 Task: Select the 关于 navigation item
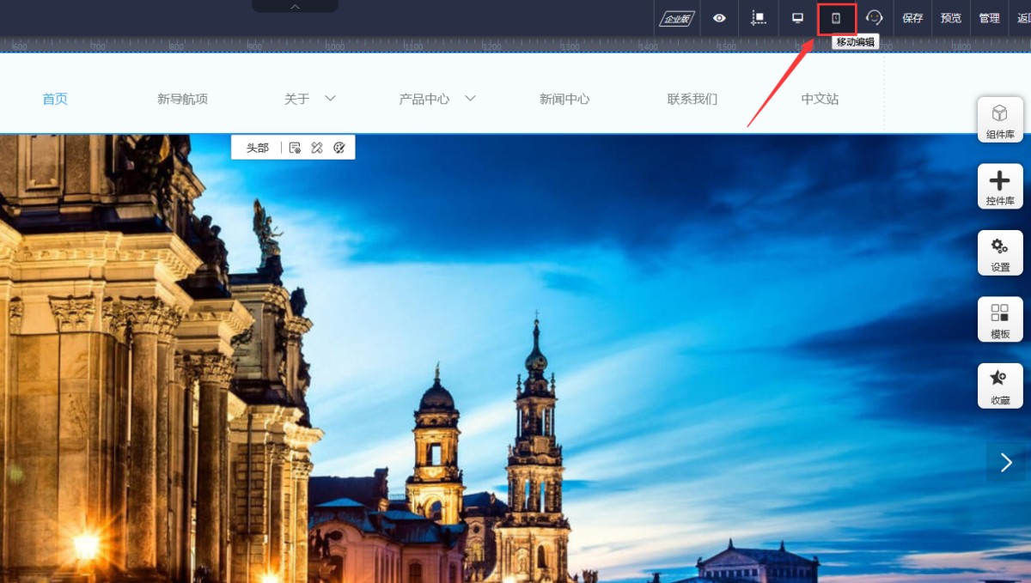(296, 99)
